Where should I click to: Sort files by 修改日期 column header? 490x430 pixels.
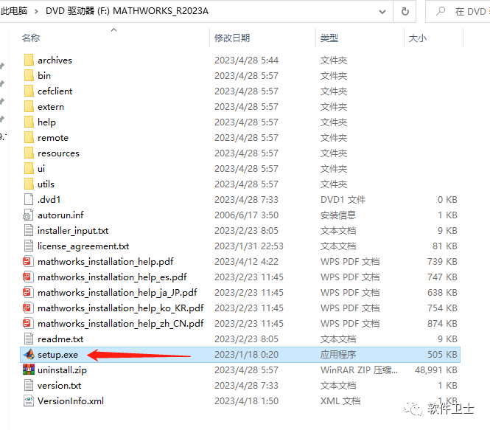232,38
